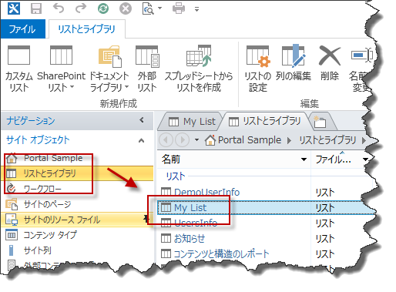Open the DemoUserInfo list
Viewport: 396px width, 292px height.
point(206,192)
